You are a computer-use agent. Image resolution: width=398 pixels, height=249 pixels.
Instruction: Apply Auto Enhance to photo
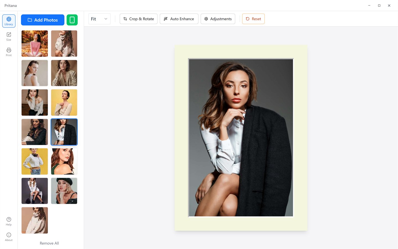click(179, 19)
